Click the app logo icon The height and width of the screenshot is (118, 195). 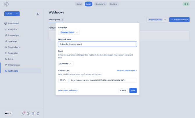(x=6, y=4)
